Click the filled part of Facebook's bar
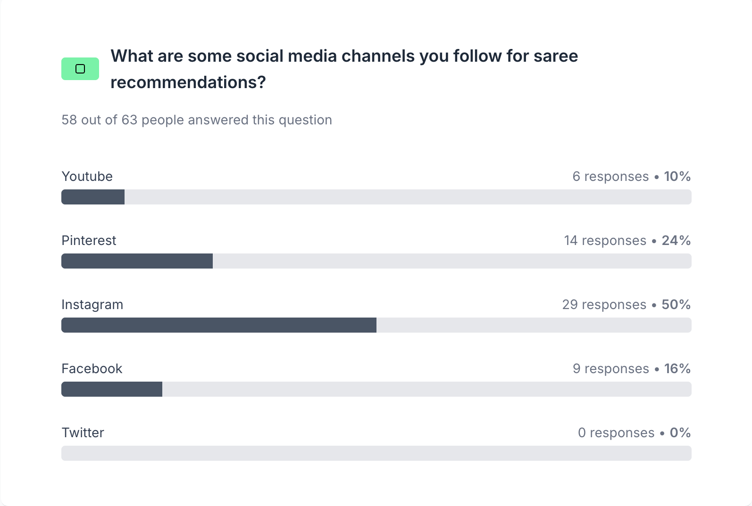The image size is (752, 506). click(x=112, y=389)
